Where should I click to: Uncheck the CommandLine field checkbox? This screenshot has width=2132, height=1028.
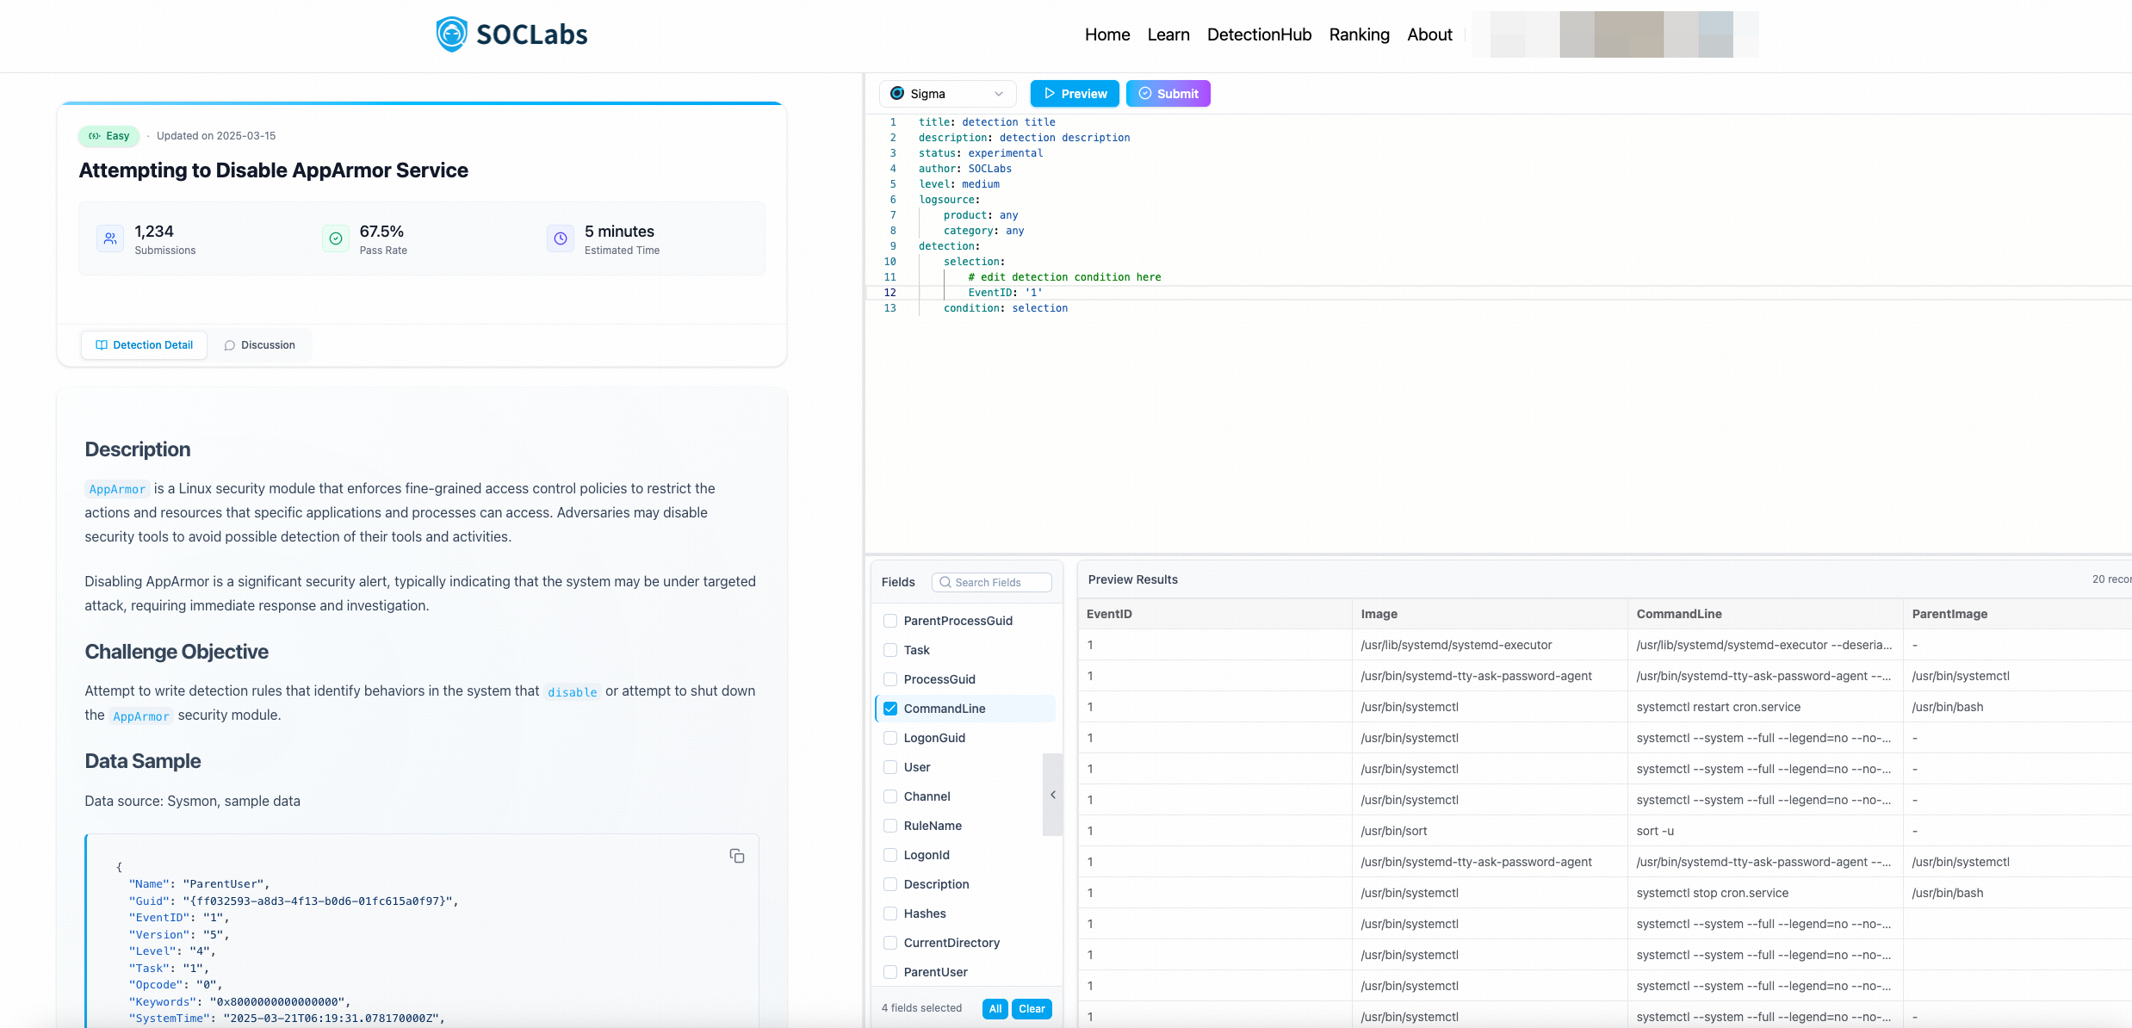(x=890, y=709)
